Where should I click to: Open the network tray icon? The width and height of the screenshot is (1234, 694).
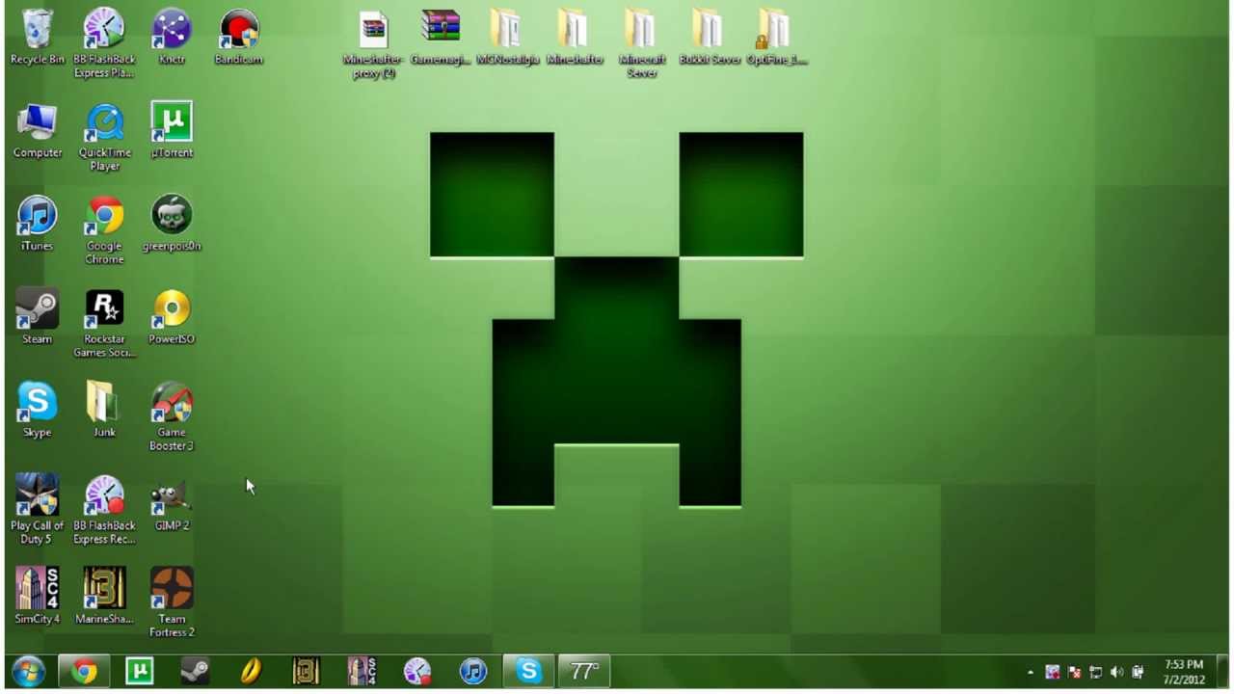tap(1095, 672)
